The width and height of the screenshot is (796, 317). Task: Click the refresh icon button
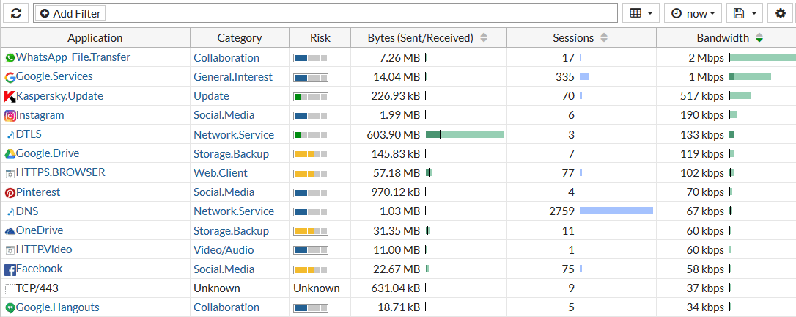click(x=16, y=13)
